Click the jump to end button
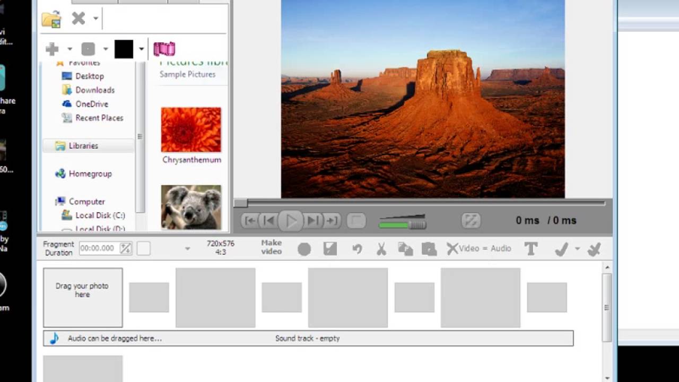679x382 pixels. pyautogui.click(x=332, y=221)
